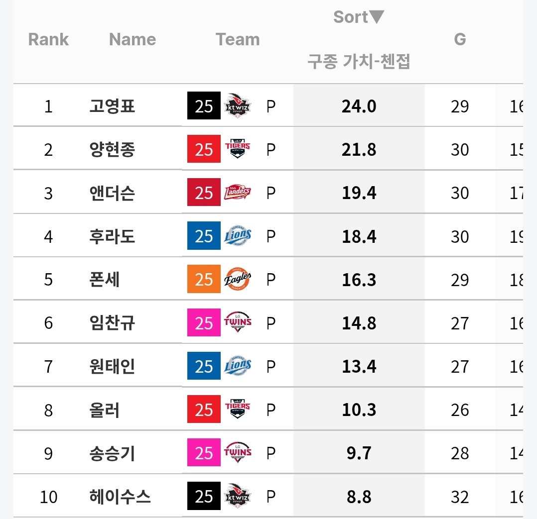Open player 양현종's profile link
The image size is (537, 519).
[x=112, y=149]
